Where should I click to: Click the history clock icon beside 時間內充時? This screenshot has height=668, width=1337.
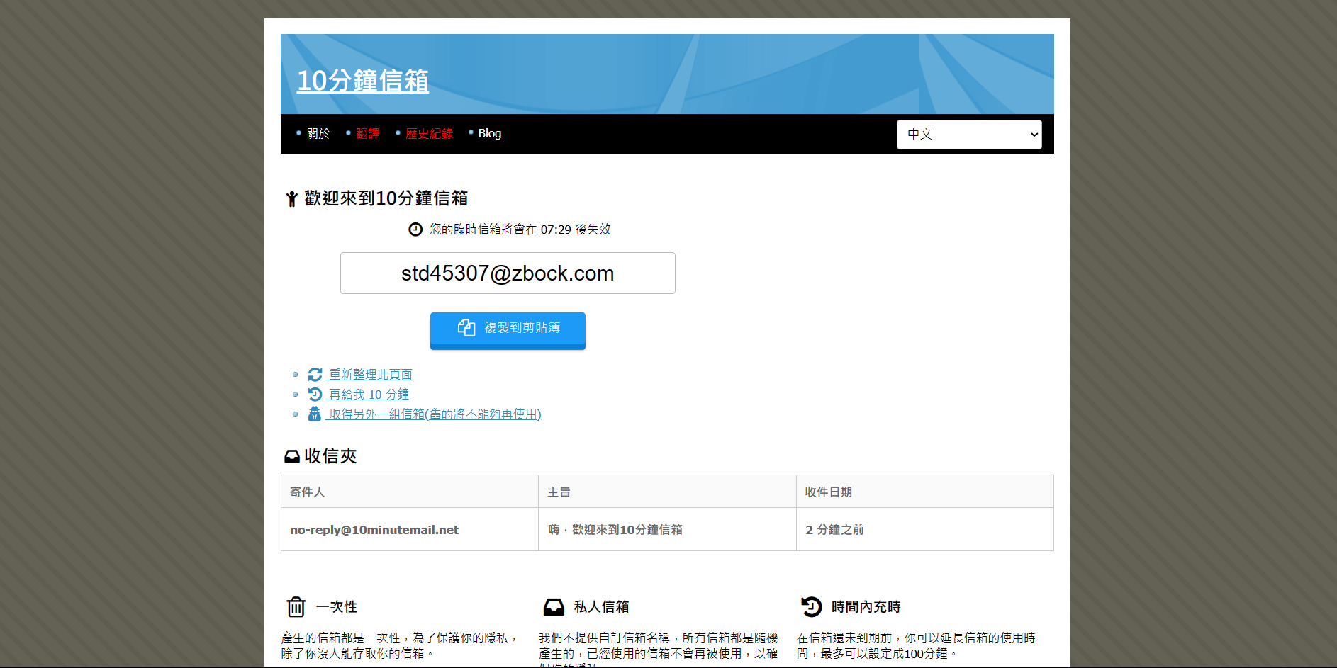811,607
